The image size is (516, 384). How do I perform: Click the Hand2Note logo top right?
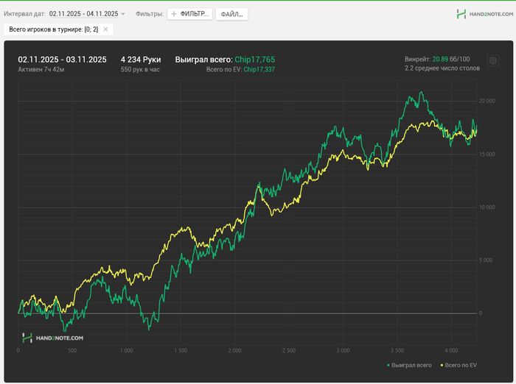(x=482, y=13)
